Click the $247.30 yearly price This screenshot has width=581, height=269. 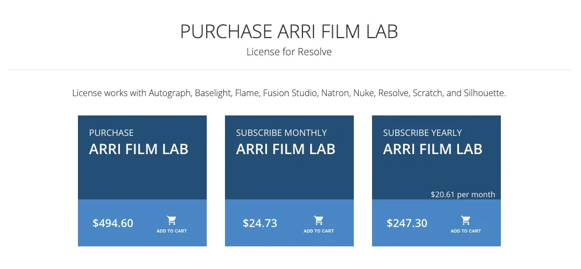pyautogui.click(x=407, y=223)
